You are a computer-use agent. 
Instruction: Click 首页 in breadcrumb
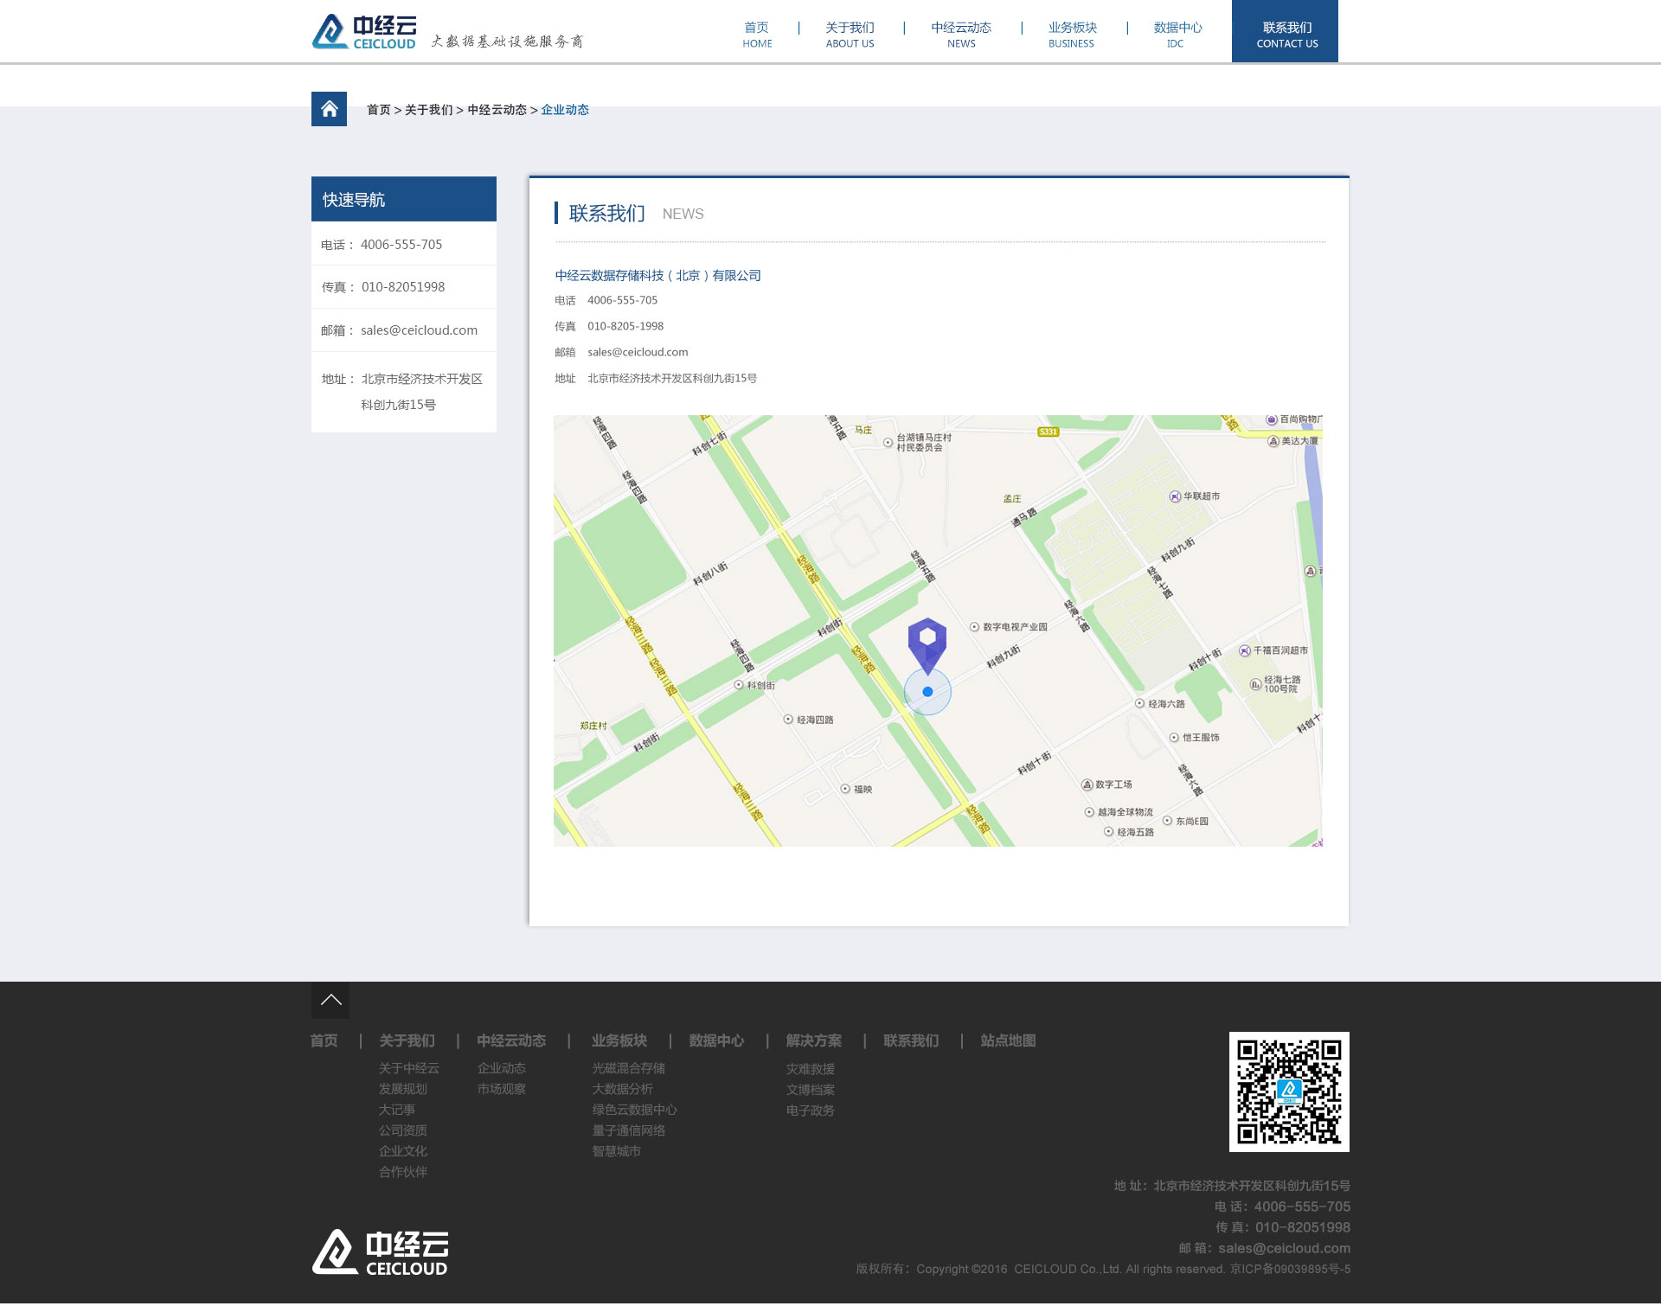point(379,110)
